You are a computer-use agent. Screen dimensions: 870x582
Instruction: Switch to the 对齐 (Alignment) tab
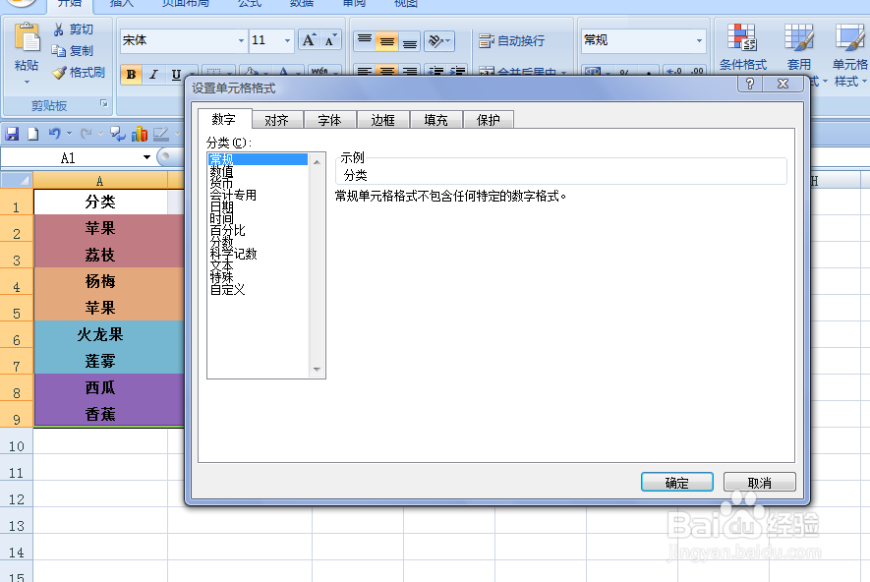point(277,120)
